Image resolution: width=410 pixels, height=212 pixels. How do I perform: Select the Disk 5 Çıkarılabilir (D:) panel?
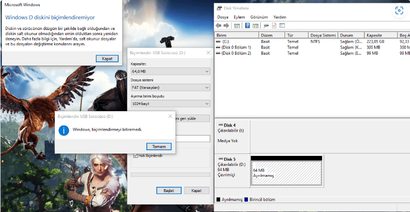(232, 171)
